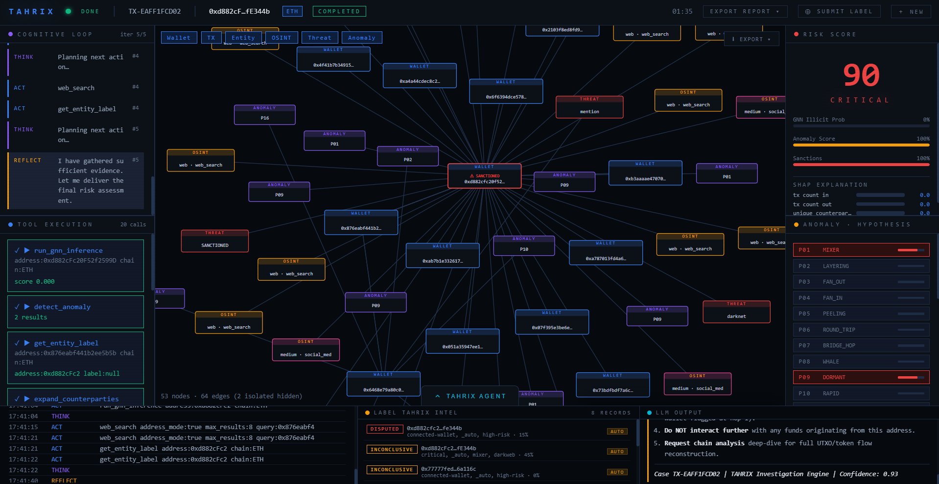939x484 pixels.
Task: Click the risk score value 90
Action: point(861,75)
